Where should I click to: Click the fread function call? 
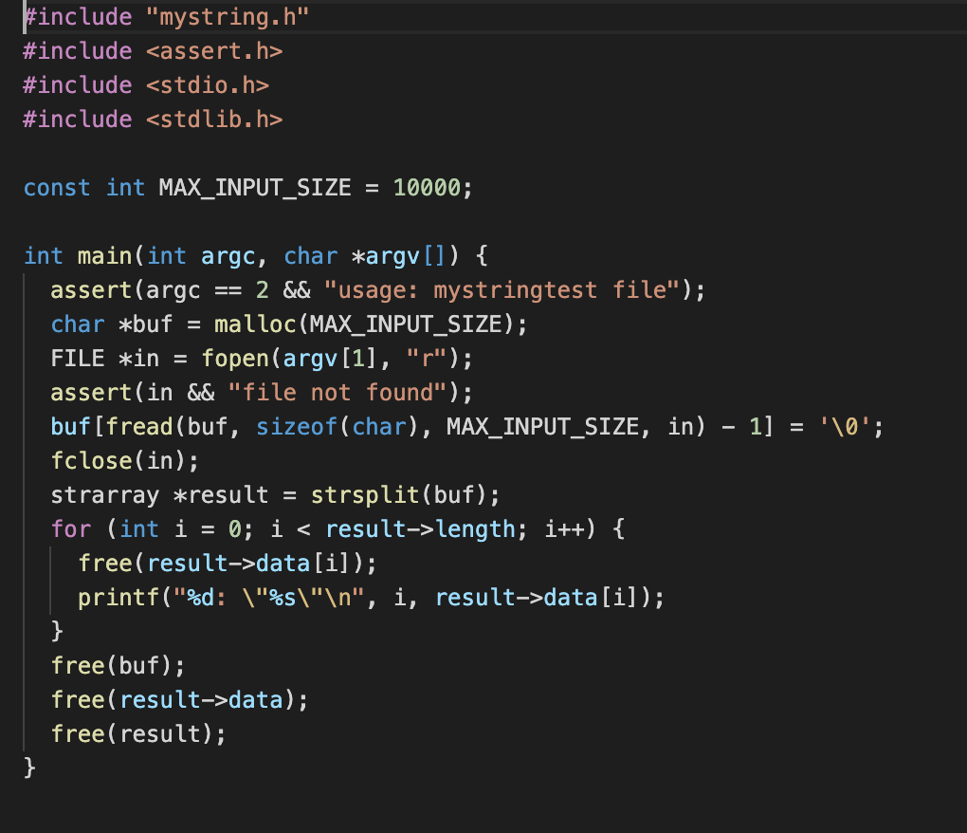(139, 426)
